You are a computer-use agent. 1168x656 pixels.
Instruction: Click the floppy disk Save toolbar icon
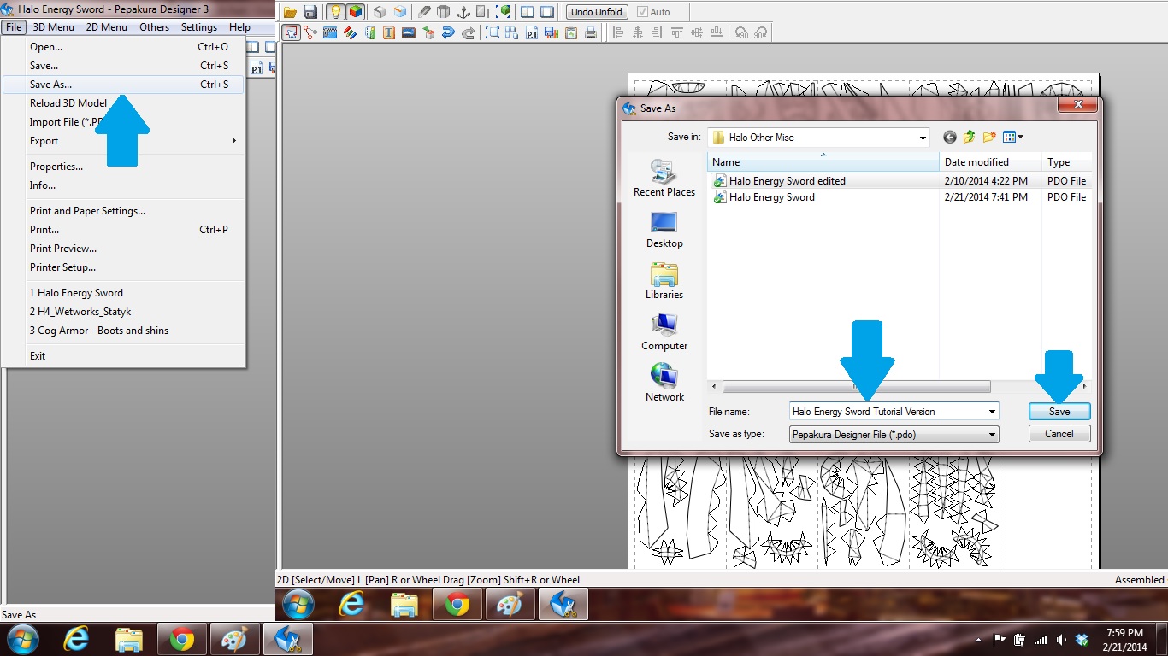tap(310, 12)
